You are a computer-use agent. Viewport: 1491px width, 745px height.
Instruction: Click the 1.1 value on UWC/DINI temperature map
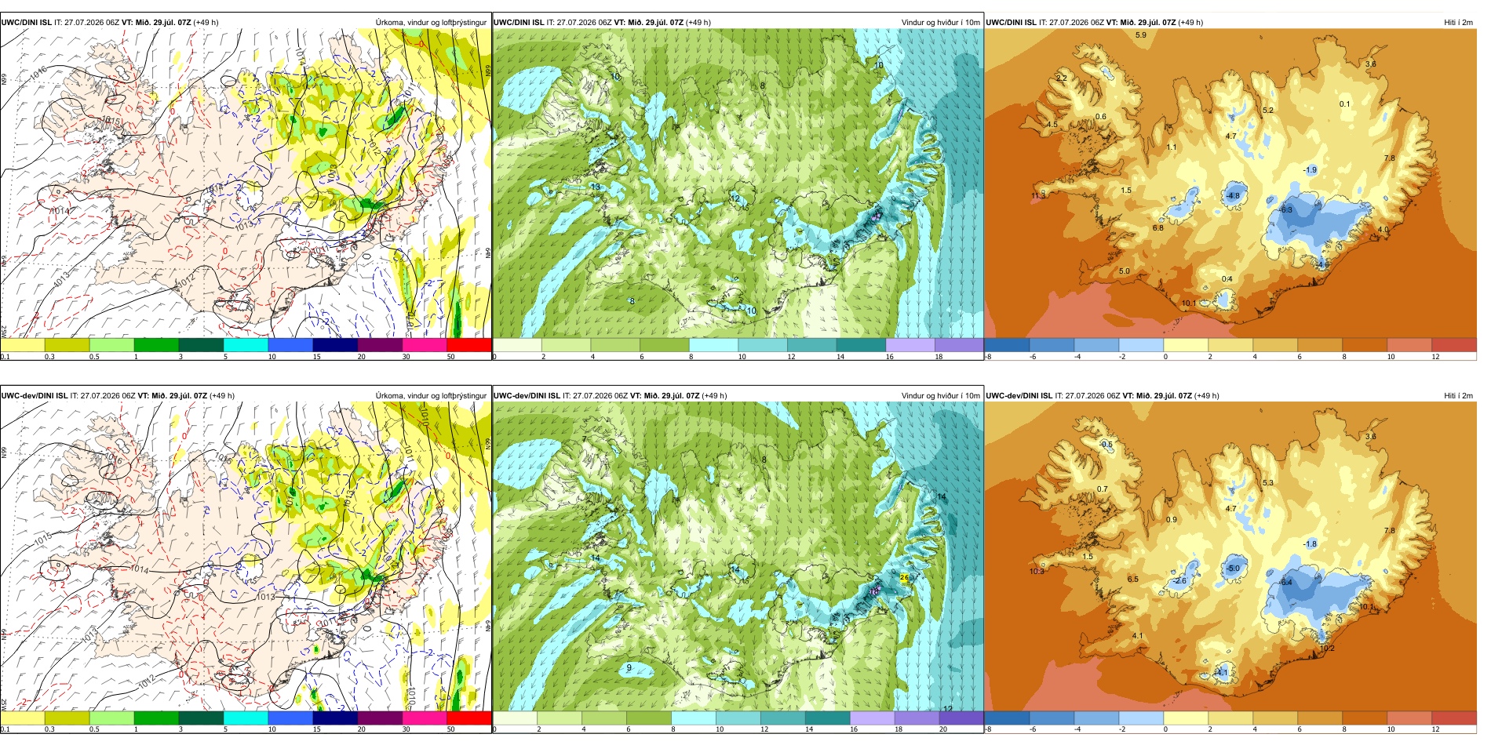click(x=1172, y=147)
